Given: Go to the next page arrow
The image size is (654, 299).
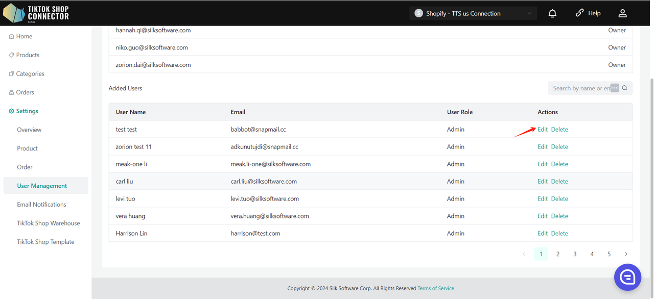Looking at the screenshot, I should pos(626,254).
